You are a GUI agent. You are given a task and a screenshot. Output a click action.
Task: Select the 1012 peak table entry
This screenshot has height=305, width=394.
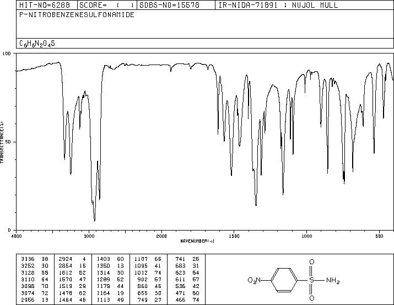tap(148, 272)
